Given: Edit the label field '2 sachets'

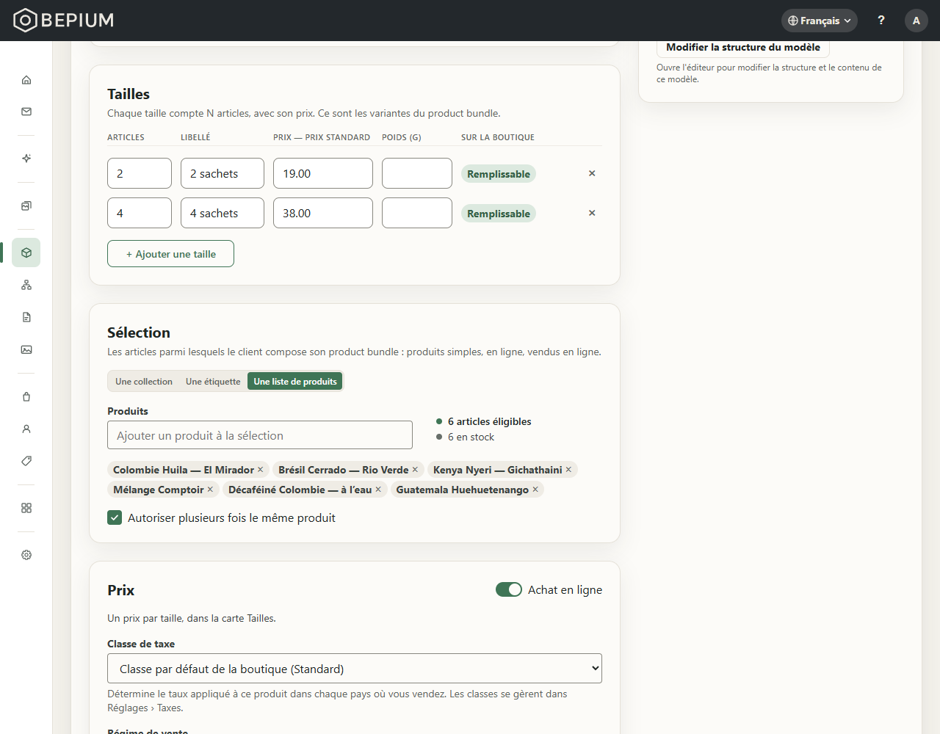Looking at the screenshot, I should tap(223, 173).
